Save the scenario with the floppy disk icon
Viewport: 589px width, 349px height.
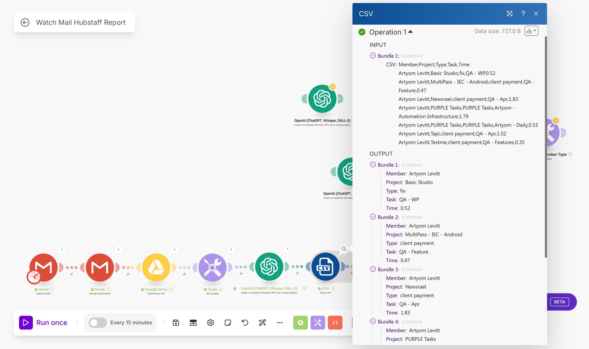point(176,322)
